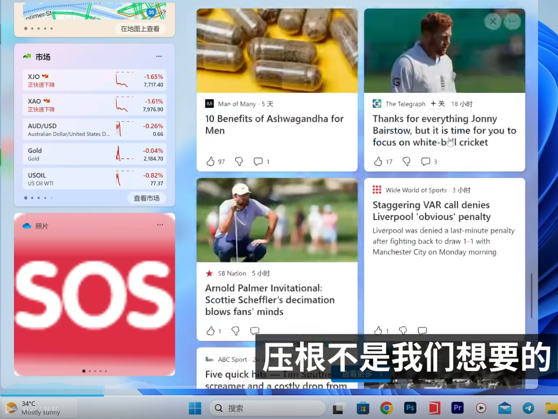Screen dimensions: 558x419
Task: Dismiss the Bairstow news card with X
Action: coord(493,22)
